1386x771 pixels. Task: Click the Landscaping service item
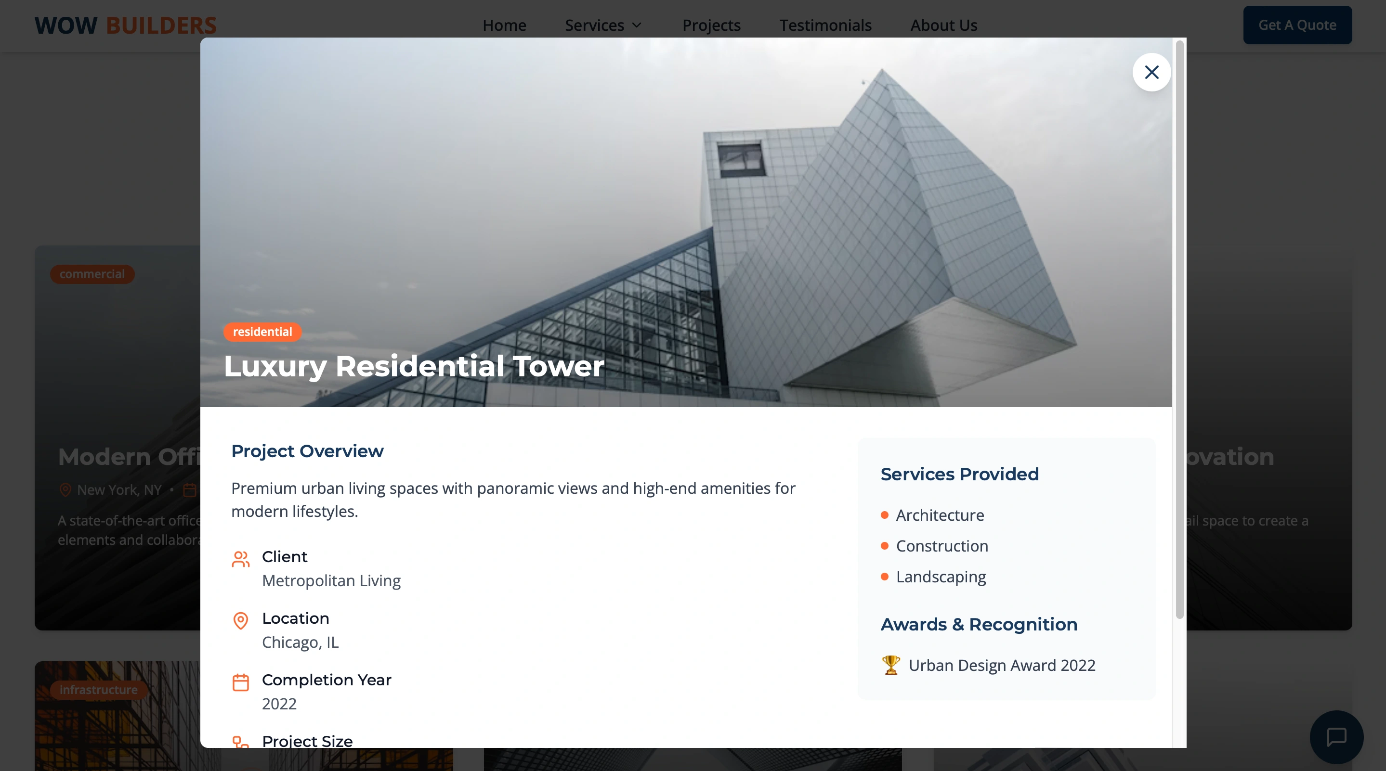(941, 577)
